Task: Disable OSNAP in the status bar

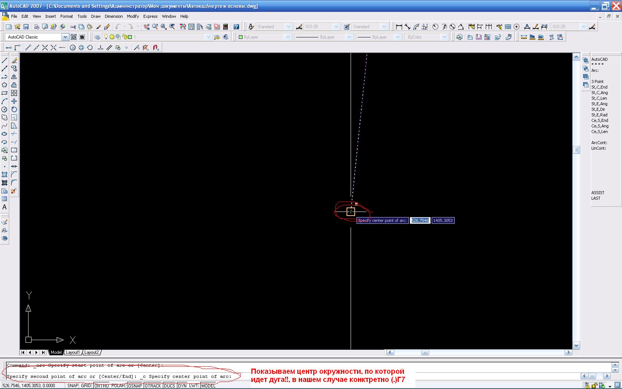Action: coord(135,386)
